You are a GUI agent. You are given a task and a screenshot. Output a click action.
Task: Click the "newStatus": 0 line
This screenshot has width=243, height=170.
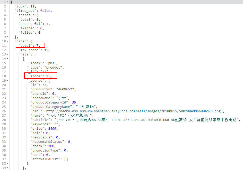point(45,137)
